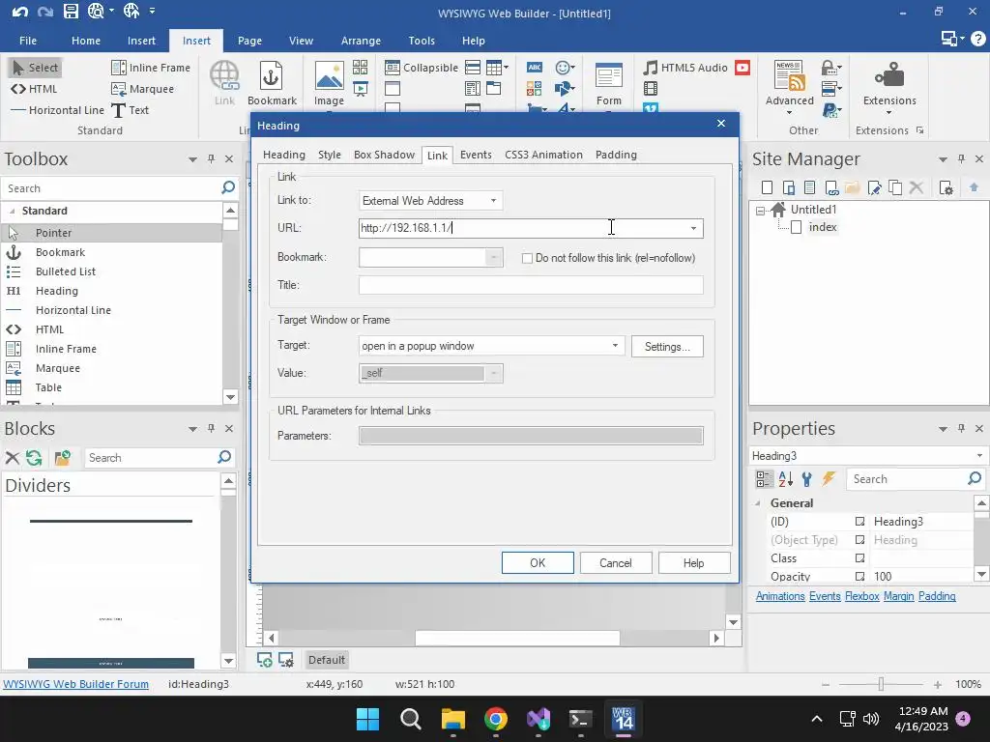Switch to the Box Shadow tab
This screenshot has height=742, width=990.
(x=384, y=155)
